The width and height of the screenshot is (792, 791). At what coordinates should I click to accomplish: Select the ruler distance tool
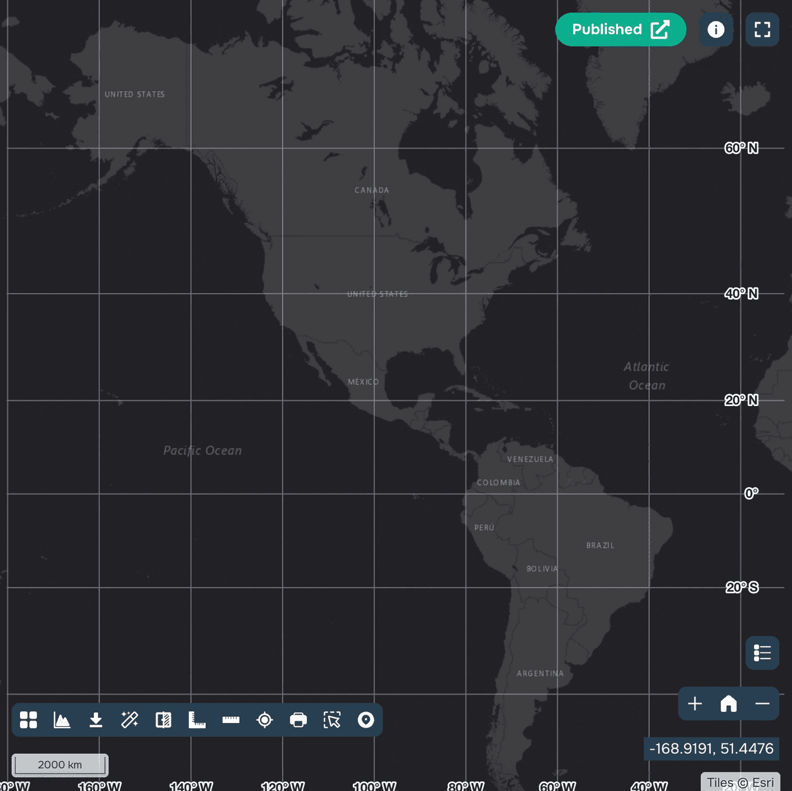(x=231, y=720)
